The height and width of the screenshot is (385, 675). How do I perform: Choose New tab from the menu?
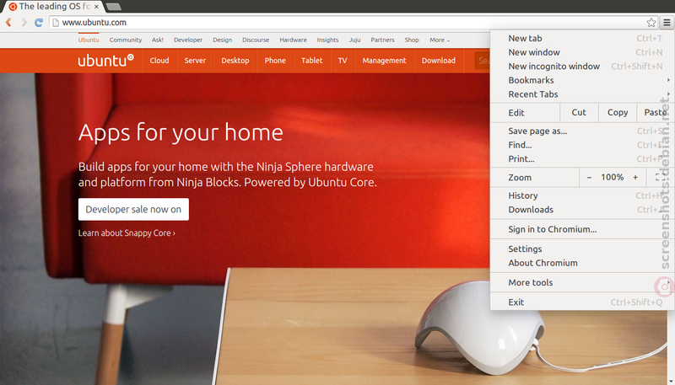pyautogui.click(x=582, y=38)
